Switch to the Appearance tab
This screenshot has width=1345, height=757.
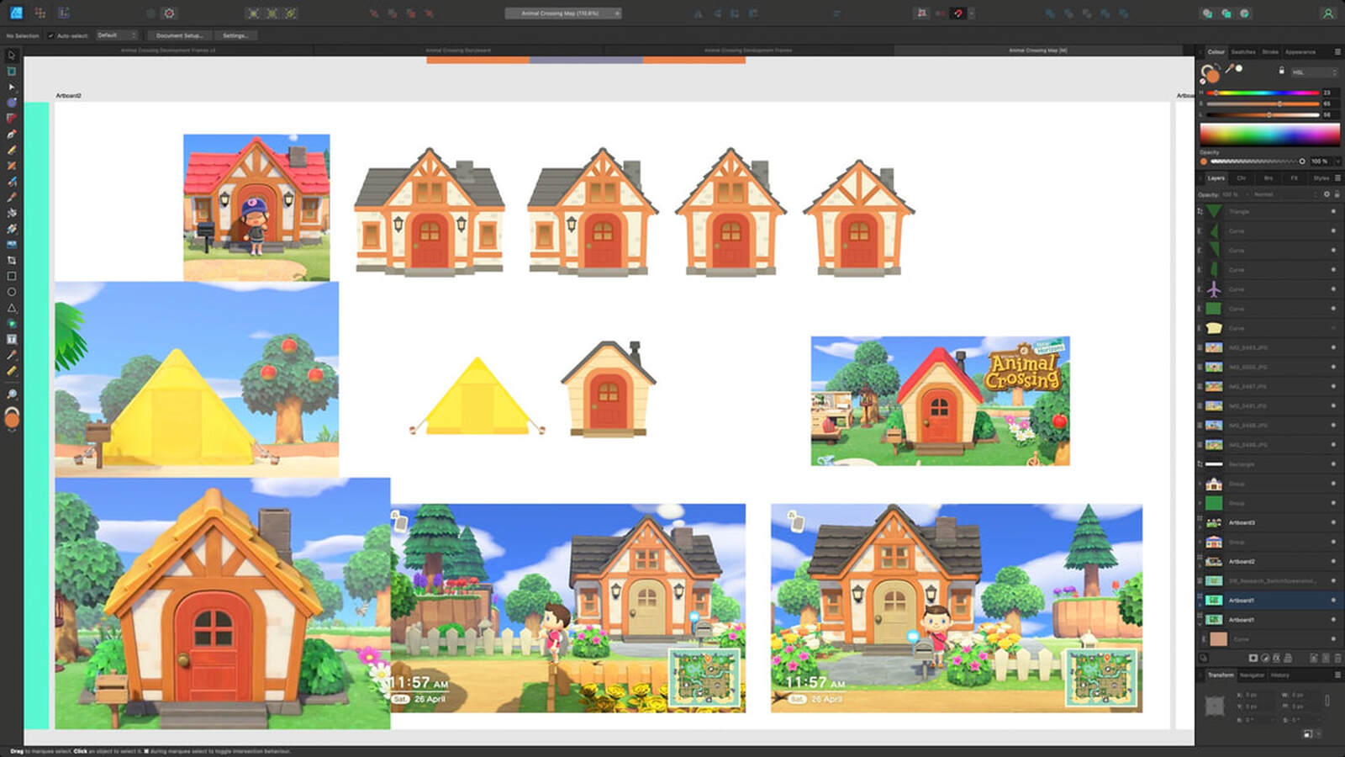tap(1300, 51)
